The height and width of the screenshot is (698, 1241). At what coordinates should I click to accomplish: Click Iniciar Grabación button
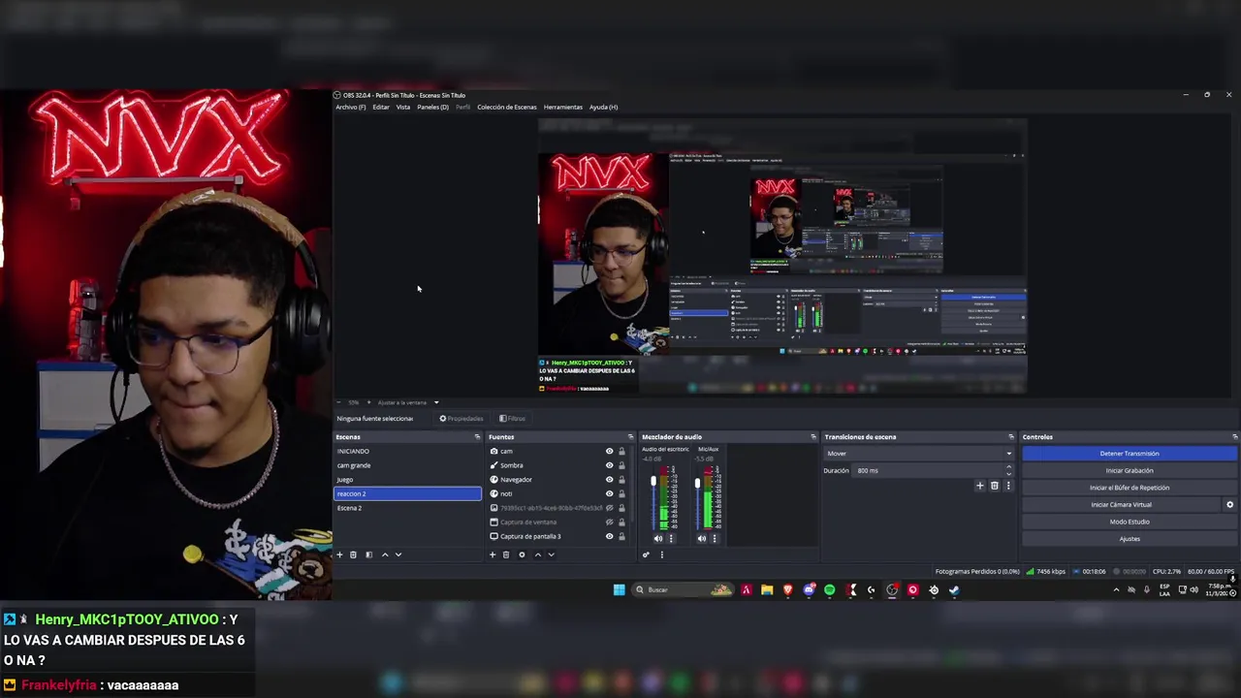coord(1130,470)
